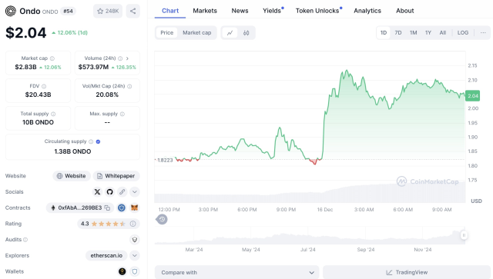The width and height of the screenshot is (493, 279).
Task: Click the #54 rank badge
Action: tap(69, 12)
